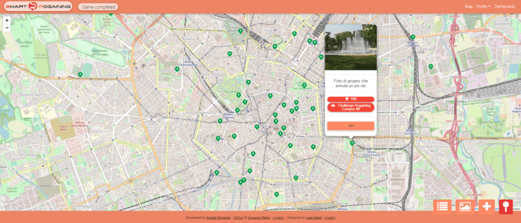
Task: Open the LinkedIn link after Luca Gelati
Action: [330, 218]
